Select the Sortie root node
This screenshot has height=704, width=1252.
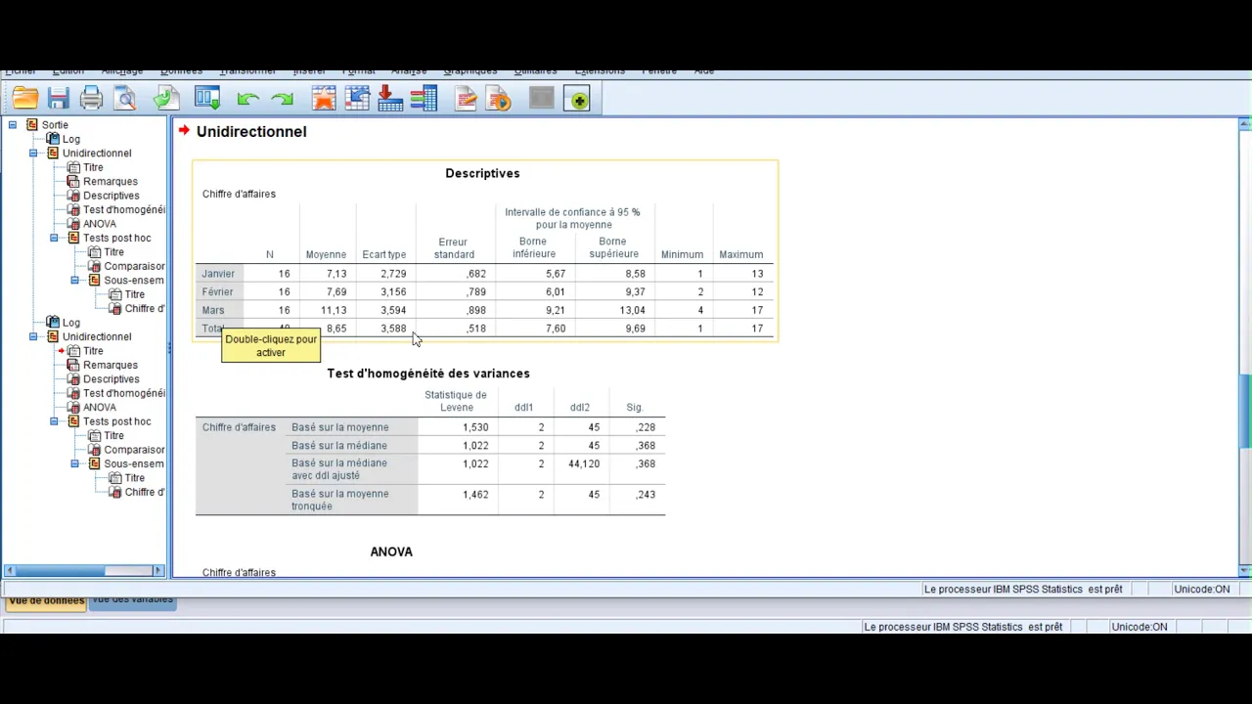point(55,124)
